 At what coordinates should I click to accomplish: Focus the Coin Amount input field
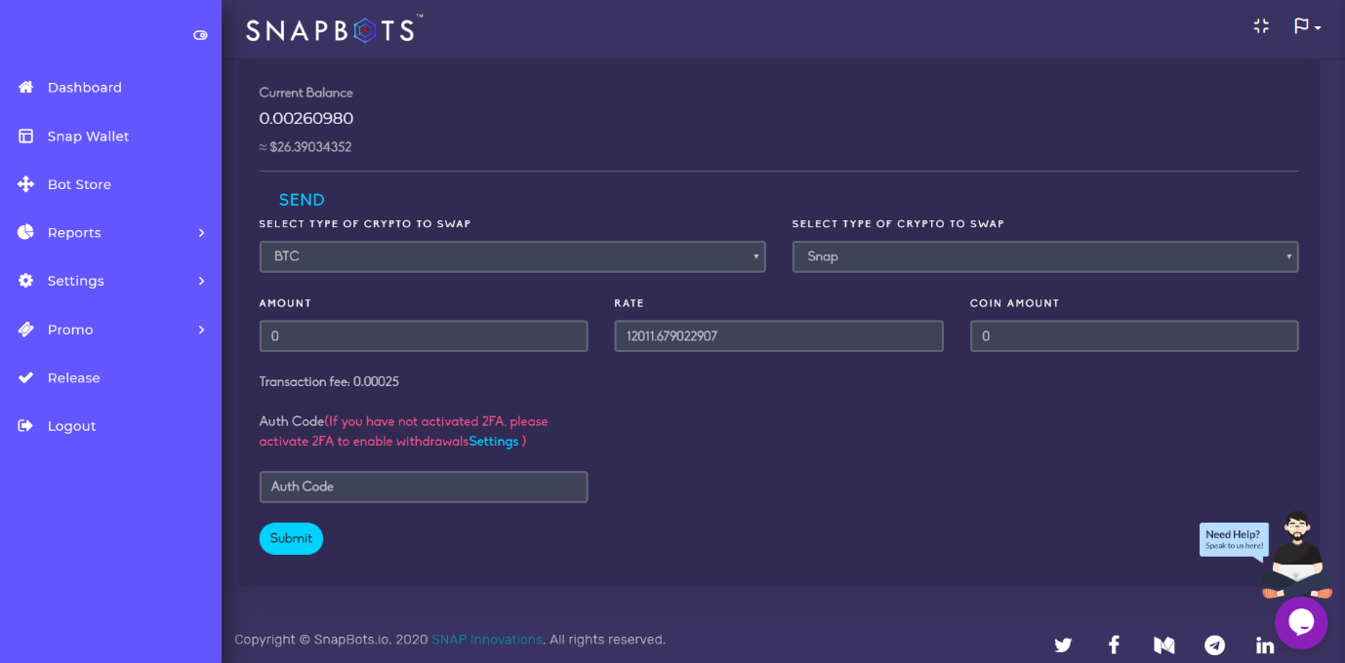tap(1134, 335)
